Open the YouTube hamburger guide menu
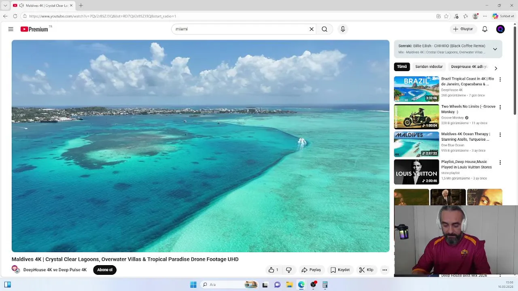This screenshot has height=291, width=518. pyautogui.click(x=11, y=29)
